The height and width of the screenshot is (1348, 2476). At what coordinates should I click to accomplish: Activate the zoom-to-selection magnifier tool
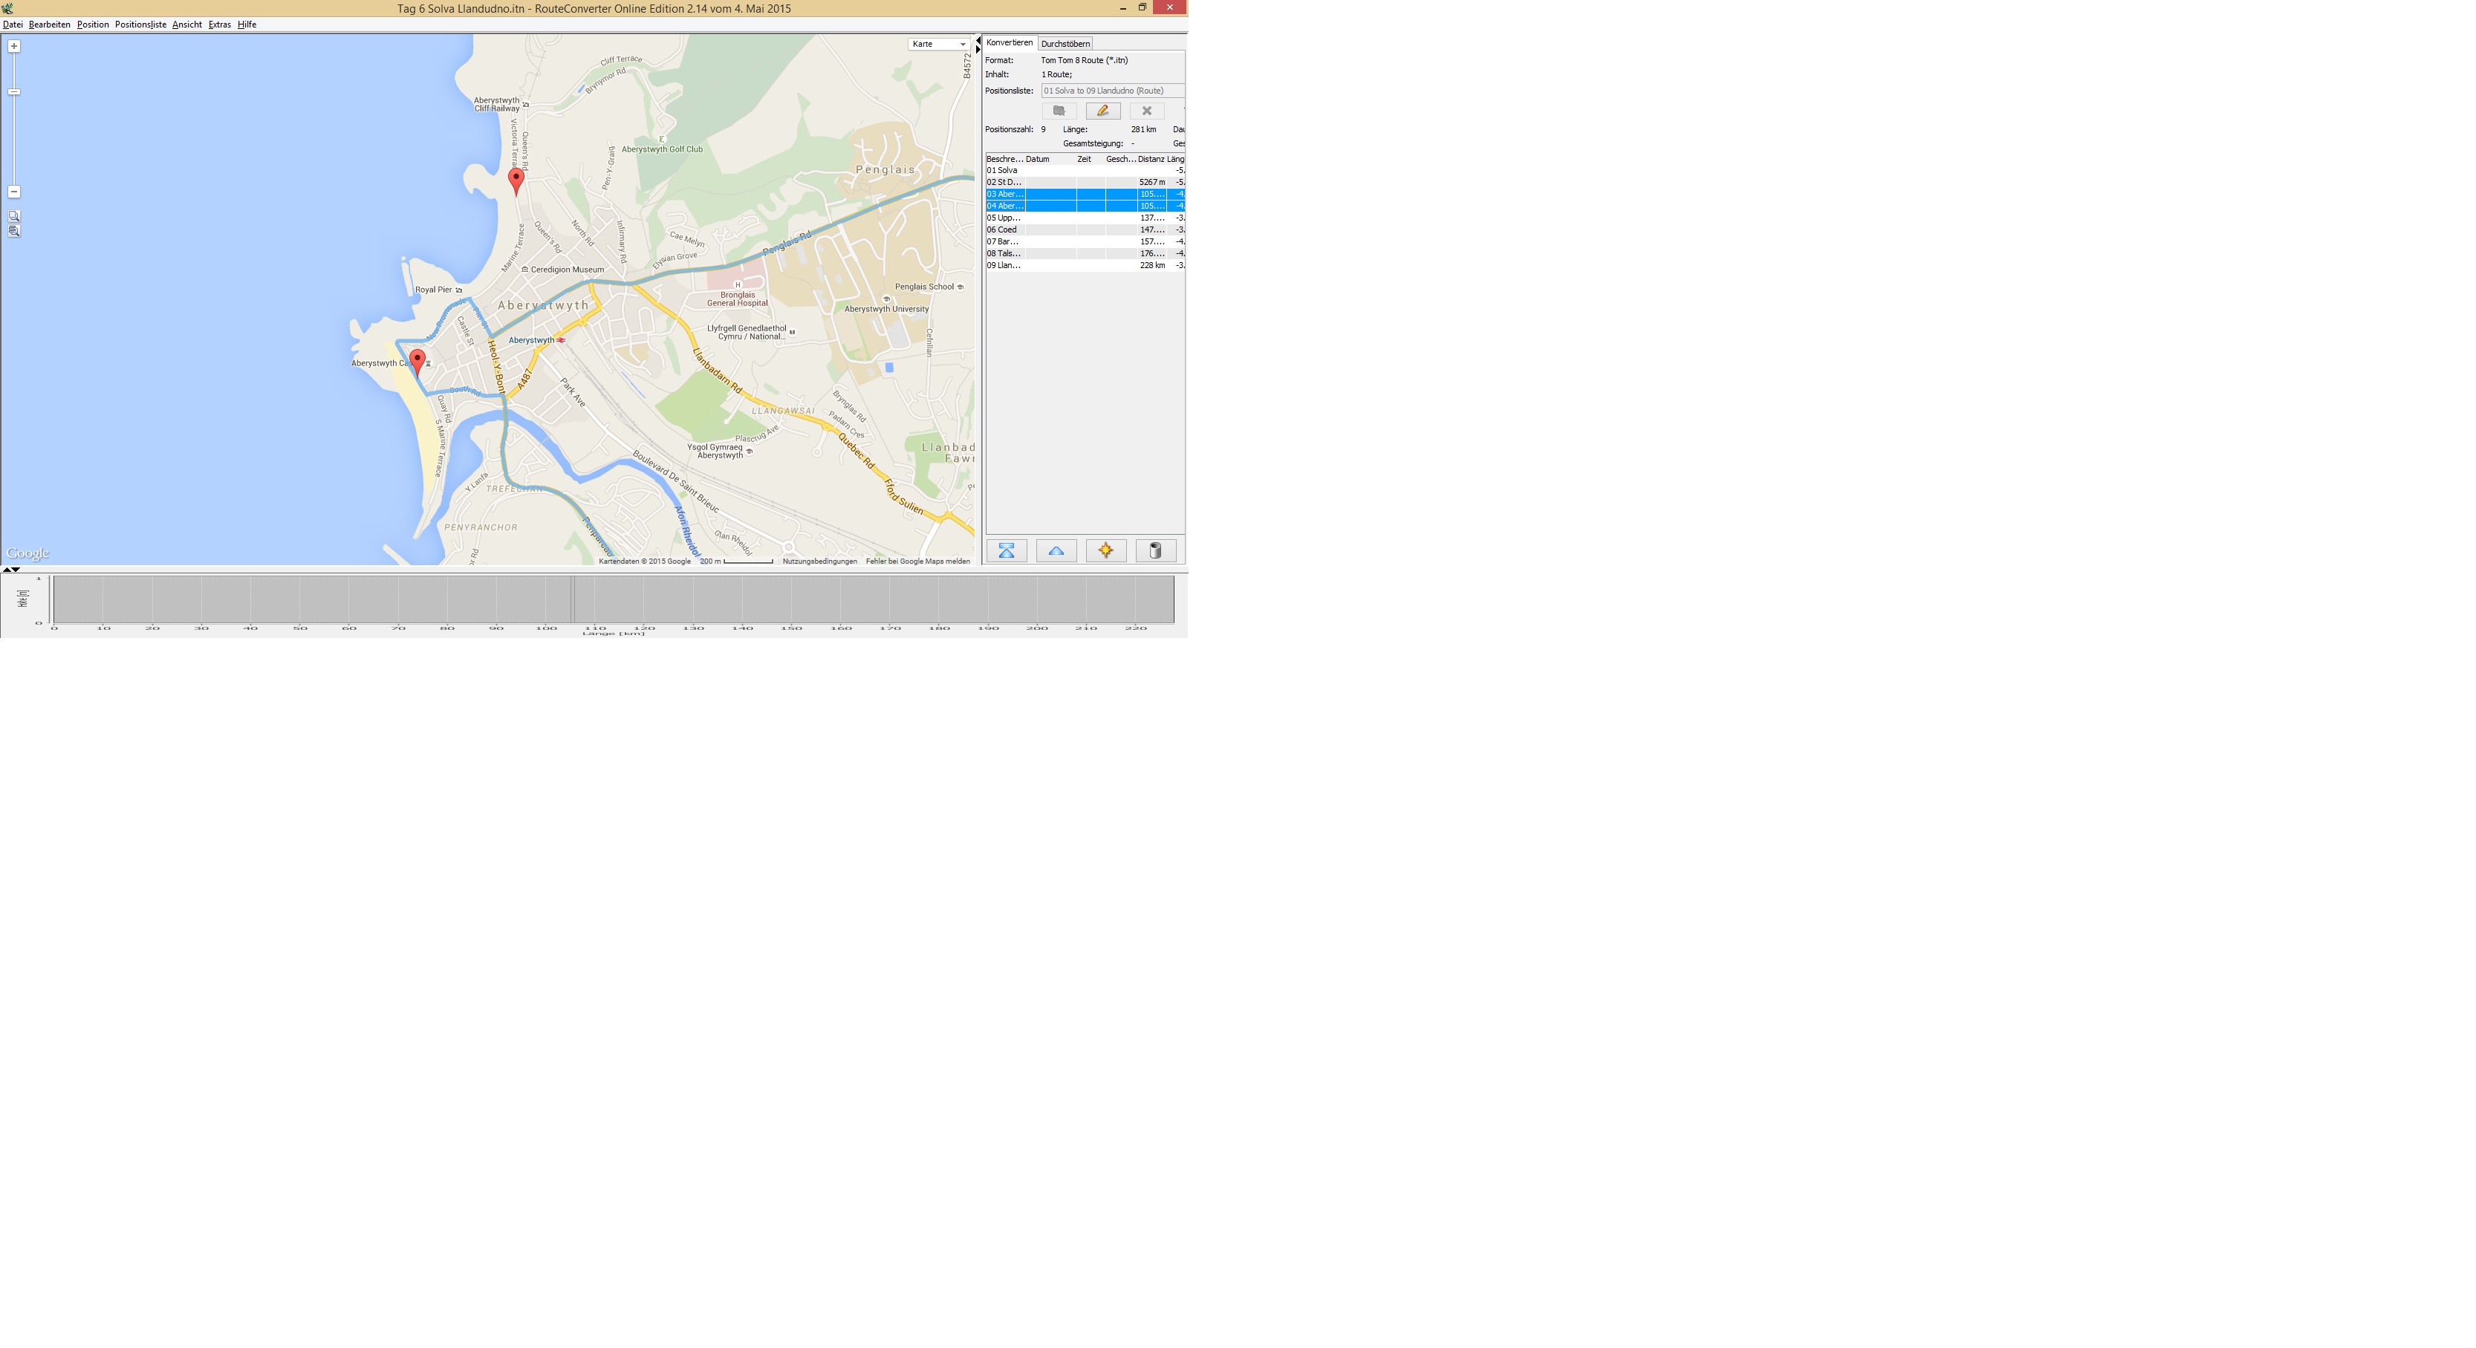(13, 217)
